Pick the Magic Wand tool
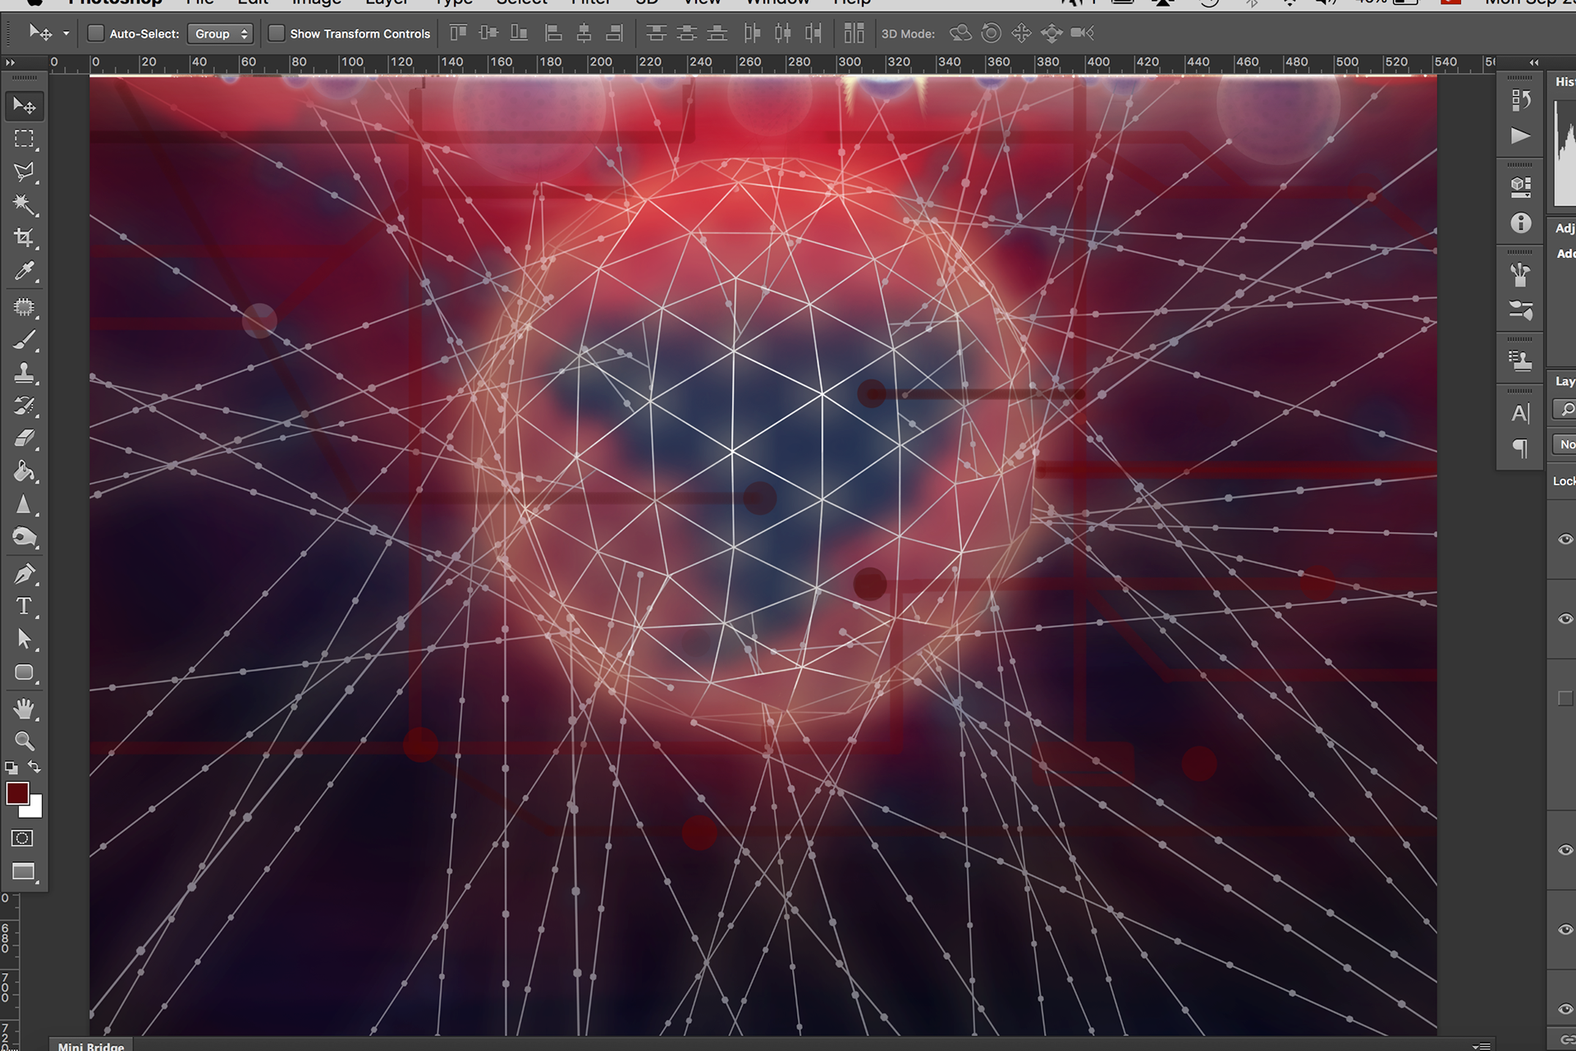Viewport: 1576px width, 1051px height. [24, 204]
